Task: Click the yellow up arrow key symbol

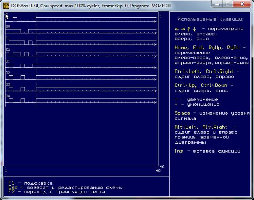Action: (189, 29)
